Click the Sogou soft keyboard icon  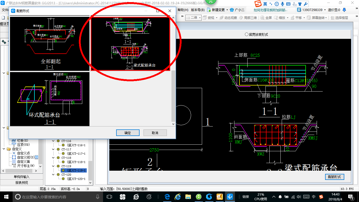[288, 4]
